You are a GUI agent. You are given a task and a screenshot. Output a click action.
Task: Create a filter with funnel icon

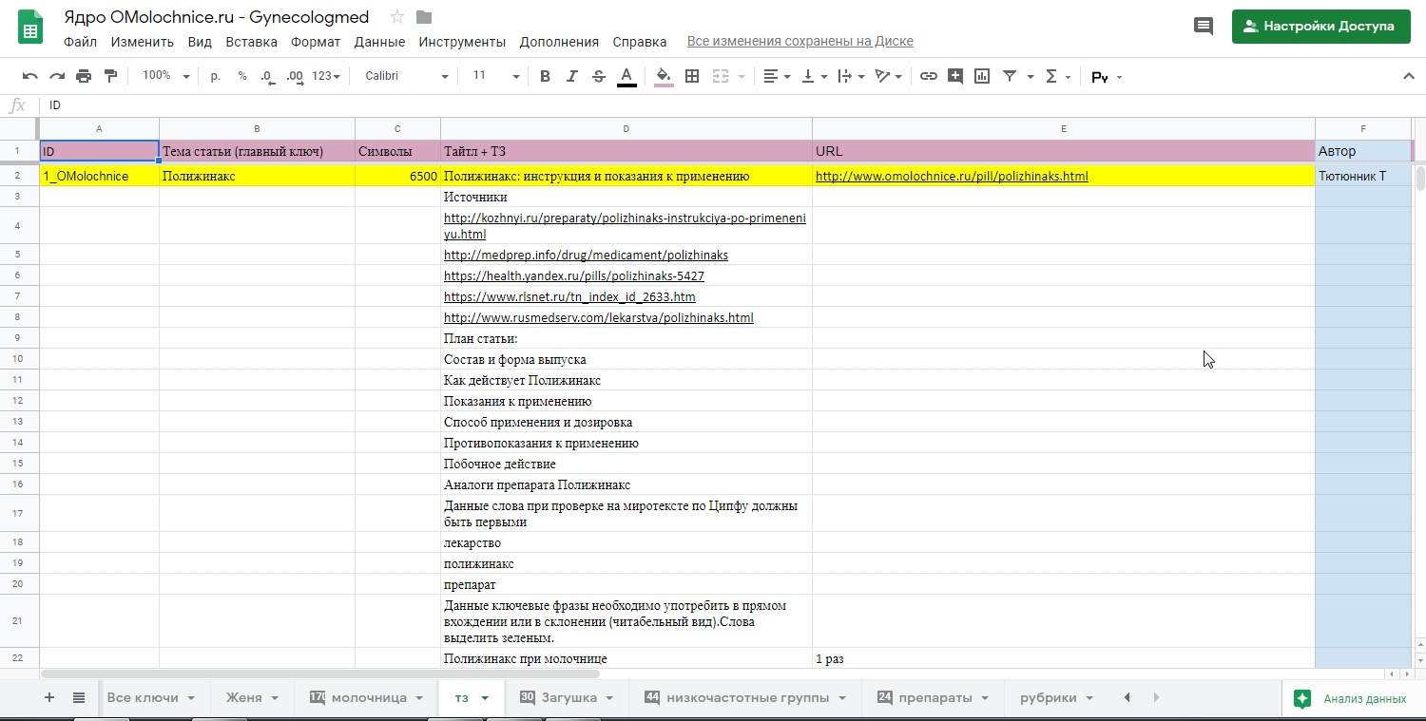pyautogui.click(x=1010, y=77)
